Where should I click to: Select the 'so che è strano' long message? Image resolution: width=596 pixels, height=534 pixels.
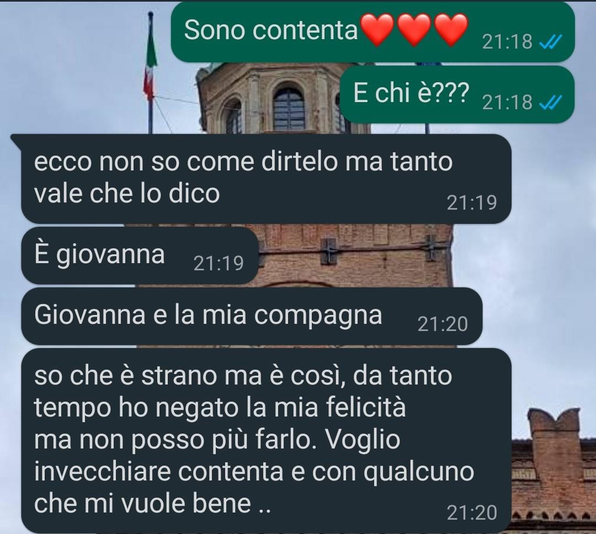point(266,440)
